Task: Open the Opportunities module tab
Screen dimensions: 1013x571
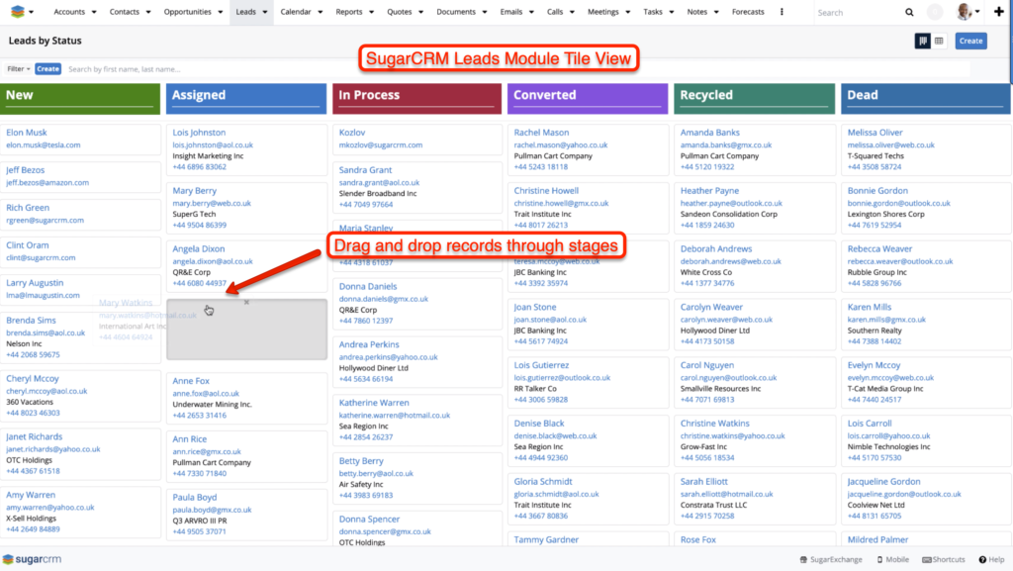Action: [187, 12]
